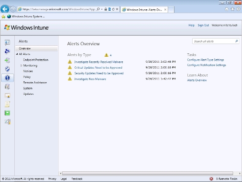This screenshot has width=242, height=182.
Task: Click horizontal scrollbar right arrow
Action: (x=240, y=174)
